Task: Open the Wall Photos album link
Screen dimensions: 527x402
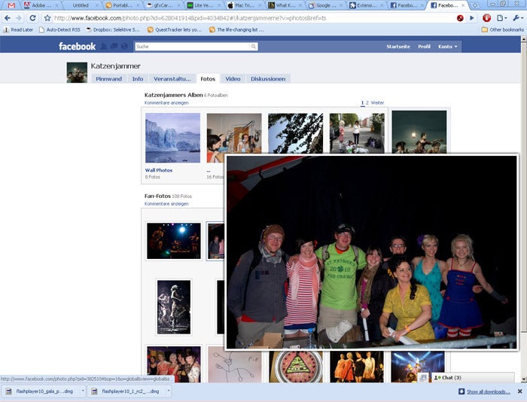Action: [159, 170]
